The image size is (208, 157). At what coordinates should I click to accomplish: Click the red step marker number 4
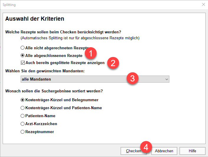click(x=146, y=147)
